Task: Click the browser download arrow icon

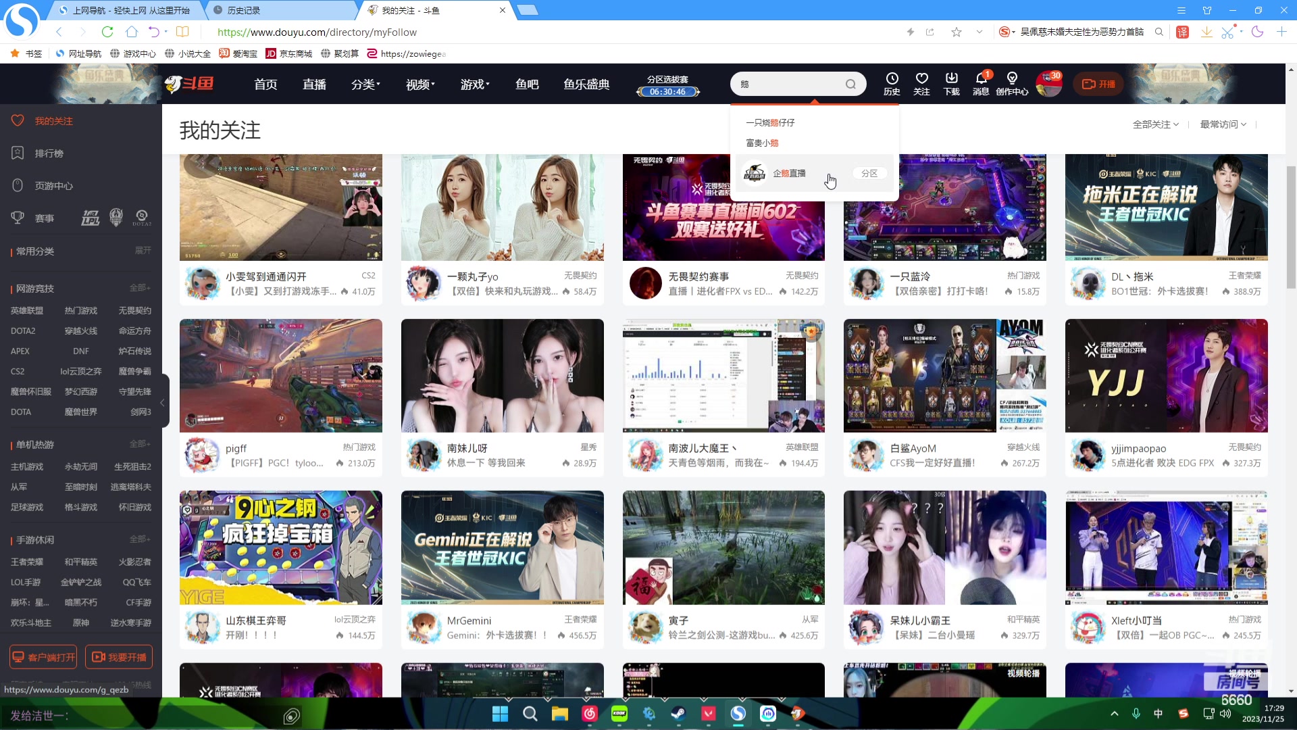Action: click(1206, 32)
